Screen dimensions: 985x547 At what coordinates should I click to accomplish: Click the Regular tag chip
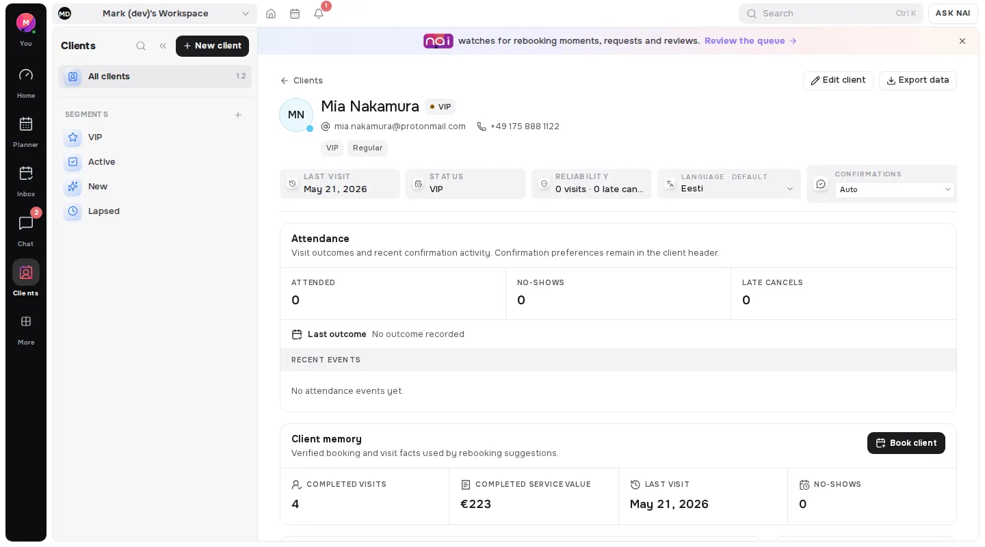point(367,148)
